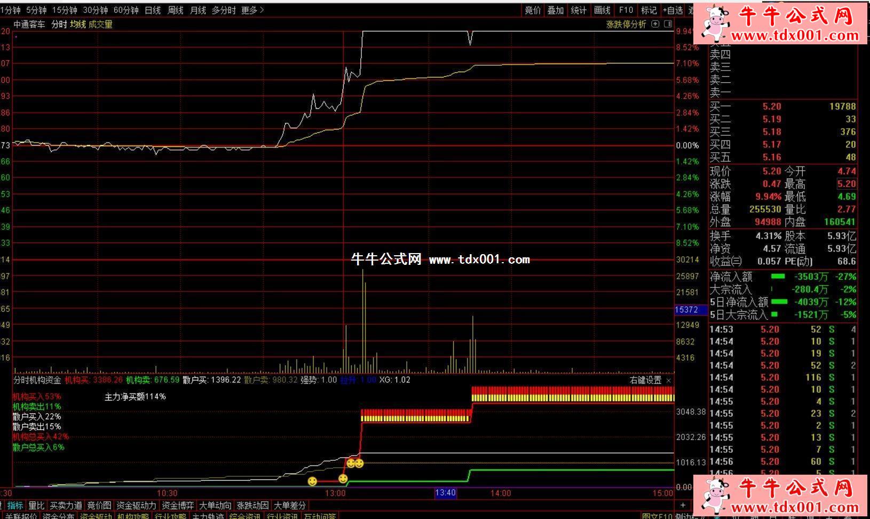Select the 日线 daily chart tab
Viewport: 870px width, 519px height.
pos(153,10)
